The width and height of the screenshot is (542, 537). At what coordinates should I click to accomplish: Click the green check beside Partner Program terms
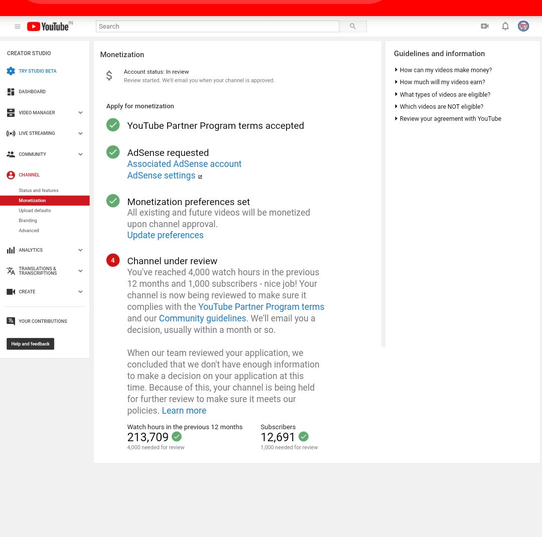point(113,125)
